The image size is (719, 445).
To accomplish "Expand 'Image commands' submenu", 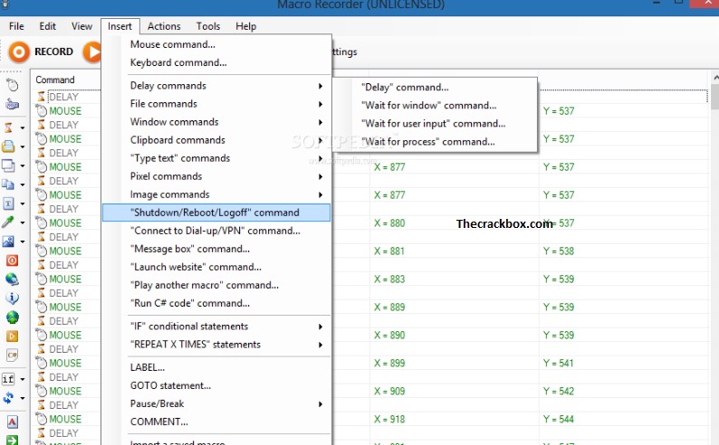I will point(216,194).
